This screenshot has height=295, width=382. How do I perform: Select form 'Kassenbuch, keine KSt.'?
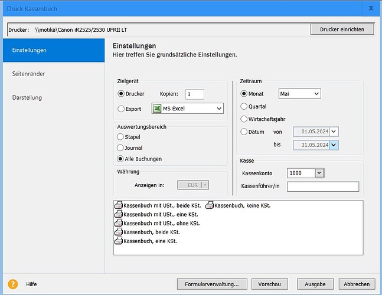click(x=242, y=205)
